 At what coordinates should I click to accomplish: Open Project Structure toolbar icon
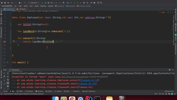pos(95,3)
